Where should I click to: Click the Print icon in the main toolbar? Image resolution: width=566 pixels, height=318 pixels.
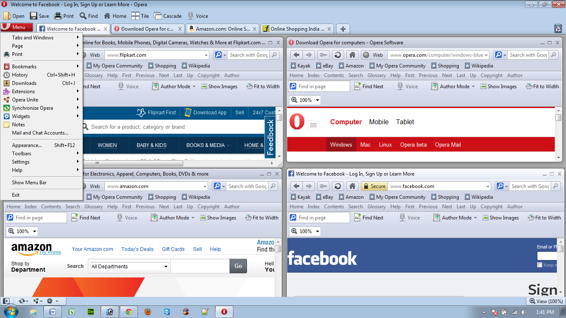[x=58, y=16]
